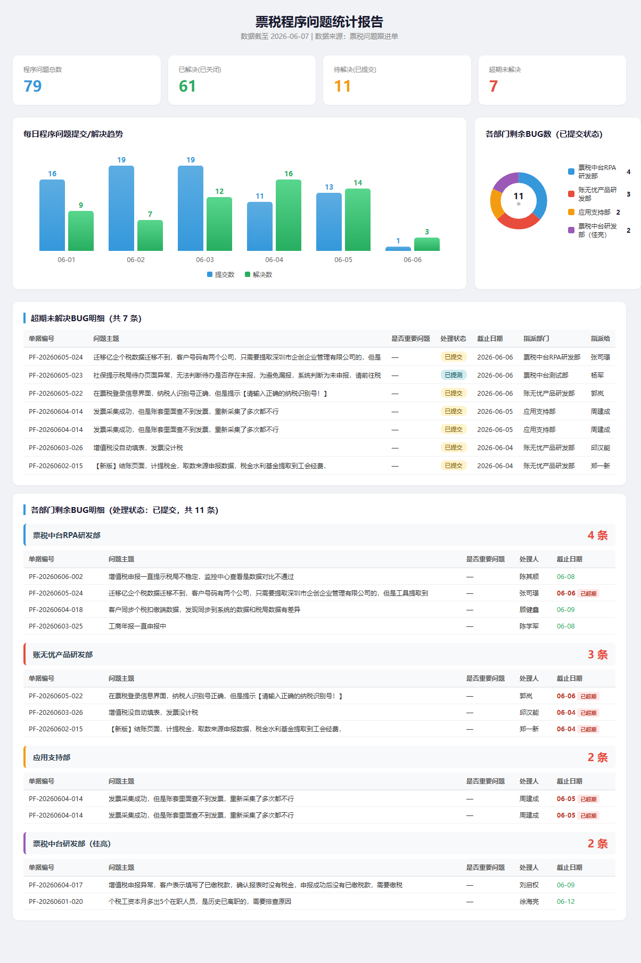
Task: Select the purple 票税中台研发部（佳亮）donut legend entry
Action: pos(599,230)
